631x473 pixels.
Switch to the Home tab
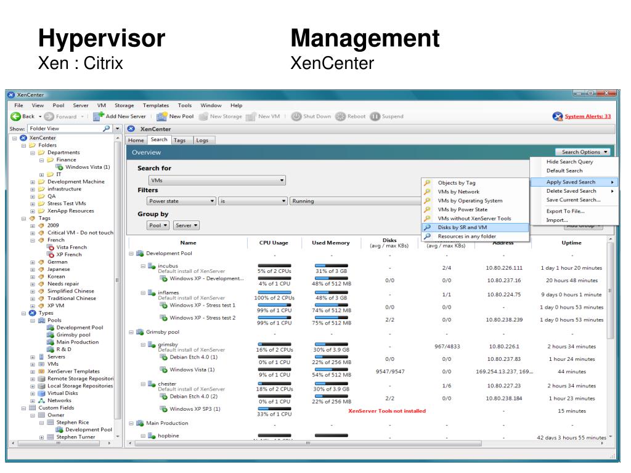[136, 140]
